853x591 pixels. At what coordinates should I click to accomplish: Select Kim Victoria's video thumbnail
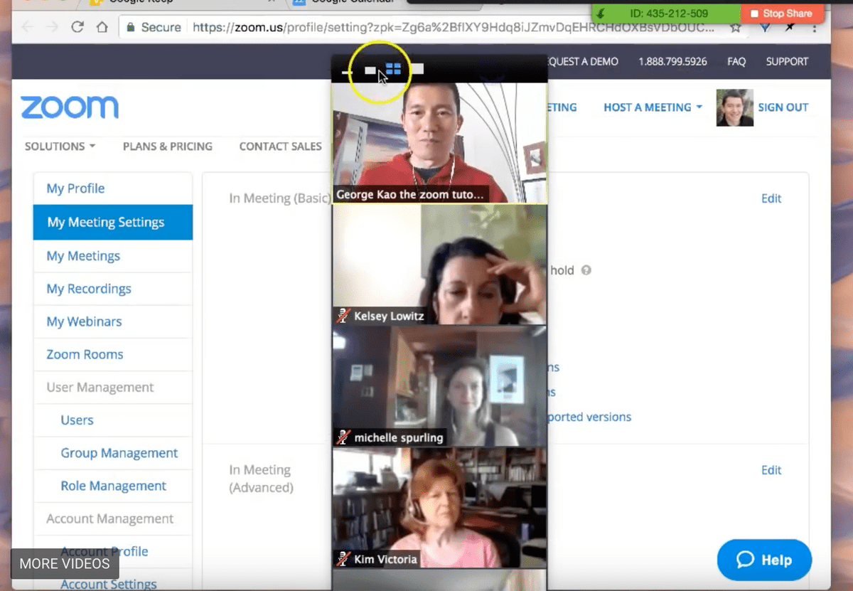[x=439, y=508]
